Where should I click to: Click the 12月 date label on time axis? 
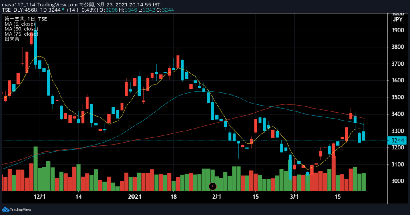(x=40, y=197)
